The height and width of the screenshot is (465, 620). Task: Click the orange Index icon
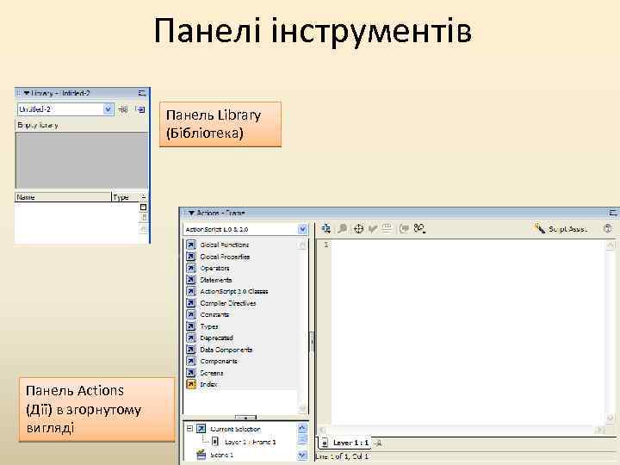[x=191, y=384]
